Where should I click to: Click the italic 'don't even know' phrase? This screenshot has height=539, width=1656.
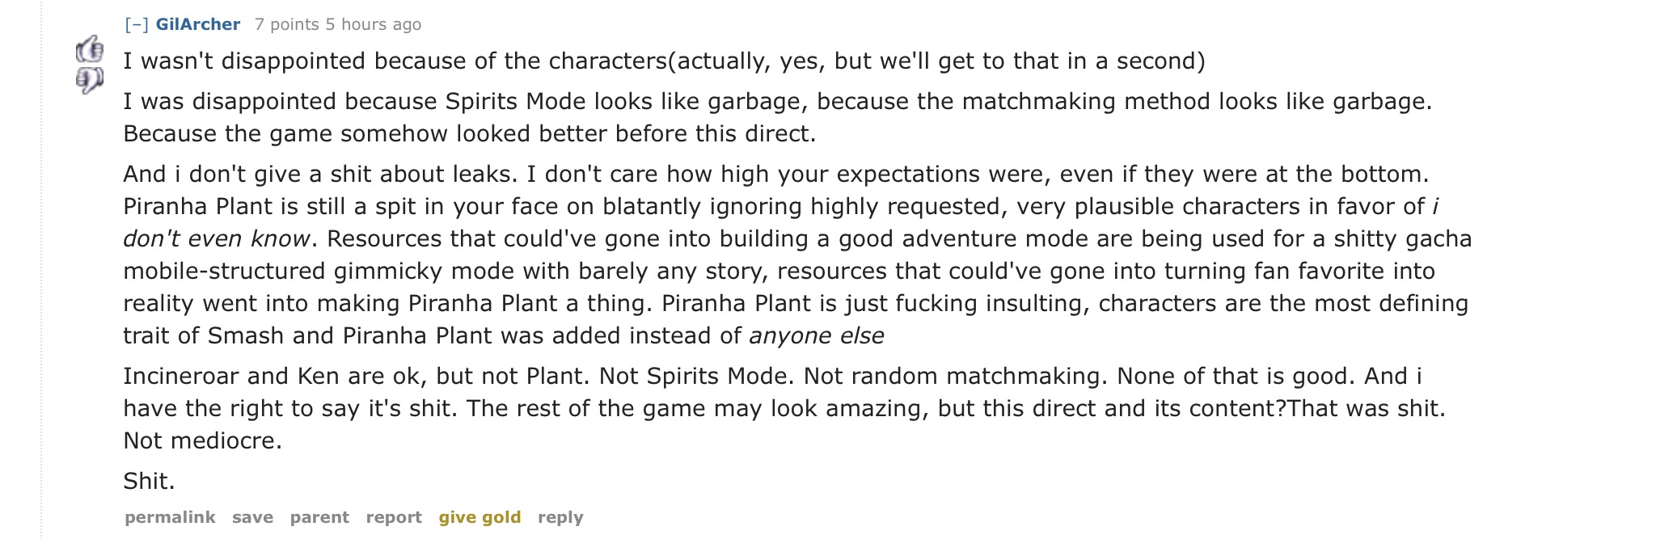point(218,239)
